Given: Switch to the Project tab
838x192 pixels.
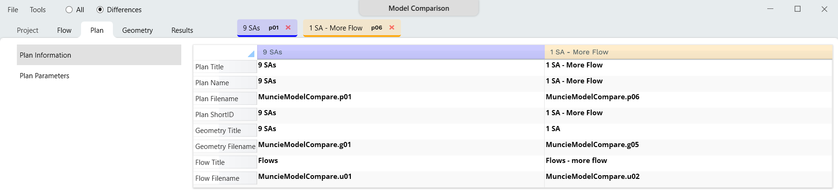Looking at the screenshot, I should click(x=28, y=30).
